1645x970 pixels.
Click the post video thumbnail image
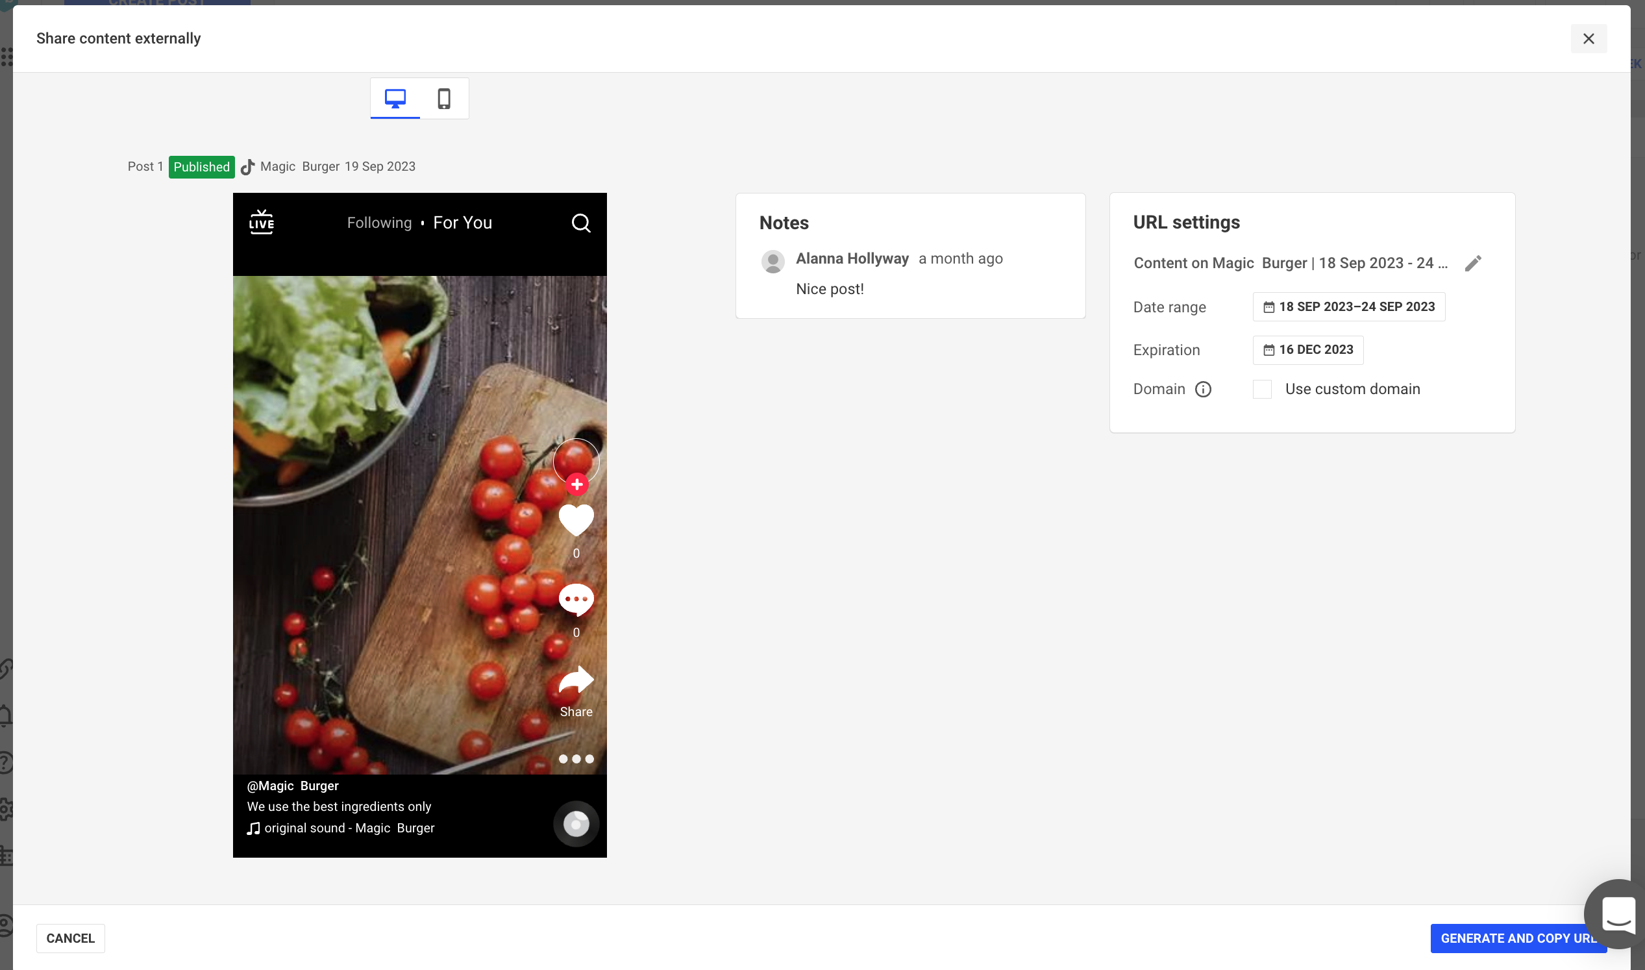(419, 525)
